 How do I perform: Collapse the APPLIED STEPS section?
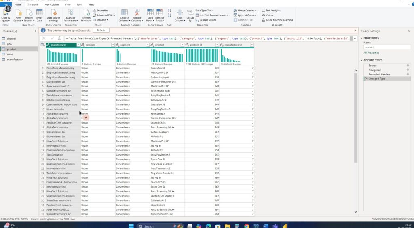362,60
